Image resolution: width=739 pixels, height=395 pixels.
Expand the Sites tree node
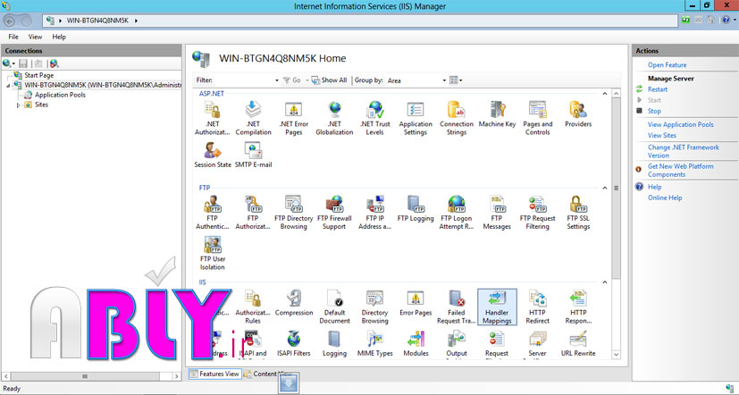click(x=18, y=105)
